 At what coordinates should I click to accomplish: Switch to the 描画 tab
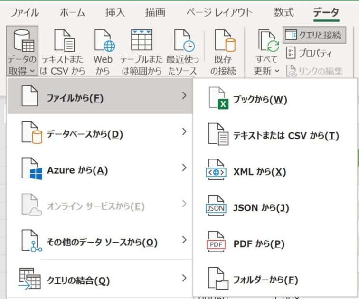coord(155,12)
